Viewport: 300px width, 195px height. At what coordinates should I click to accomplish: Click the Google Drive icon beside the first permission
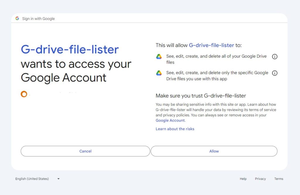point(159,57)
